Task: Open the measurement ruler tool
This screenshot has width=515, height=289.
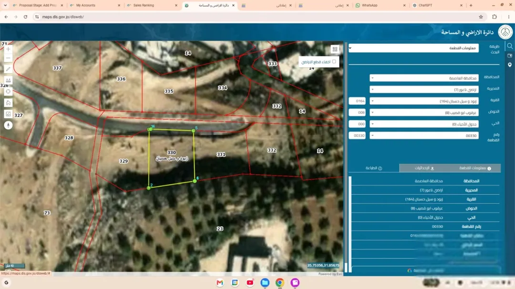Action: tap(8, 80)
